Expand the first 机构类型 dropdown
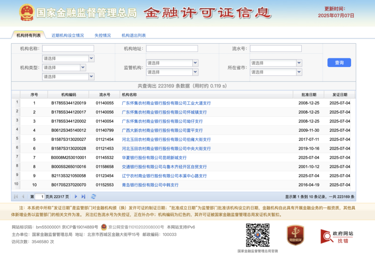Image resolution: width=375 pixels, height=261 pixels. point(68,58)
